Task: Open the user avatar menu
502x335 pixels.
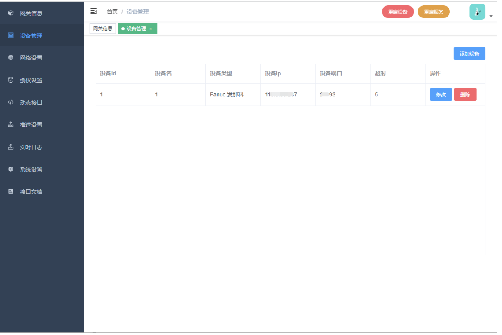Action: pos(477,12)
